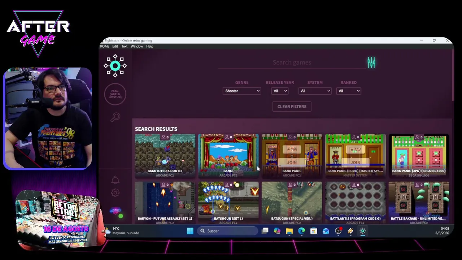Select the Batsugun (Set 1) thumbnail

pyautogui.click(x=228, y=203)
